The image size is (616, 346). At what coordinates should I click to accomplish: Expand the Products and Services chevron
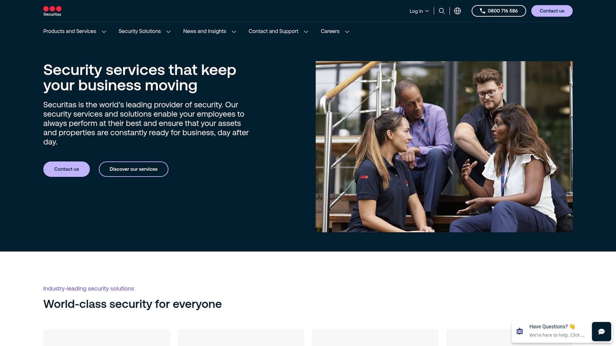click(104, 32)
